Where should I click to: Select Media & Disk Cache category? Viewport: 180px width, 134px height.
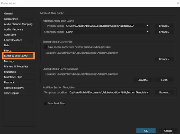click(x=18, y=56)
